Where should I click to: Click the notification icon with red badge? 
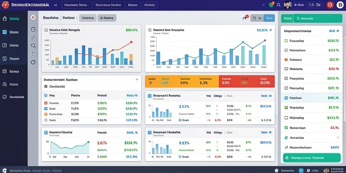[x=271, y=4]
